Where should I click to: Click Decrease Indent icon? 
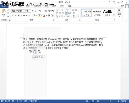click(x=73, y=10)
